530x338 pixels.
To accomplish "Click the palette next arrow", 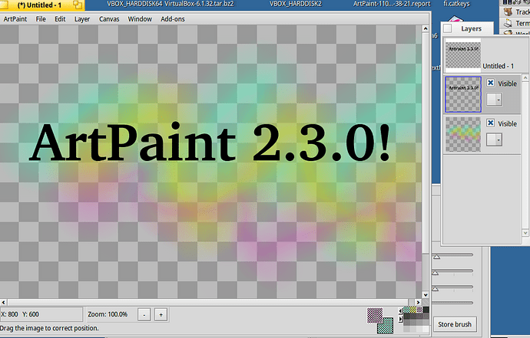I will click(401, 319).
